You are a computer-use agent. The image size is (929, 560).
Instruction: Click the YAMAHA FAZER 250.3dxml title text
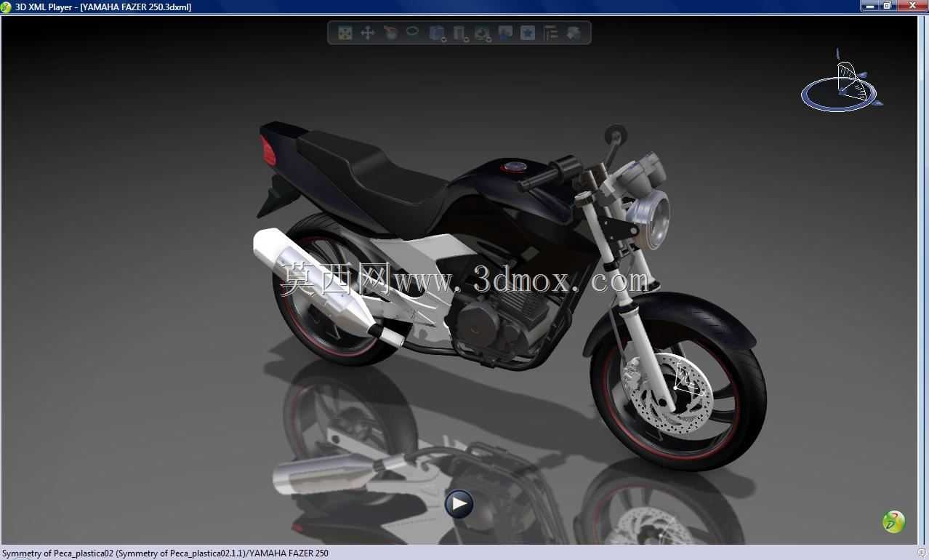tap(135, 7)
